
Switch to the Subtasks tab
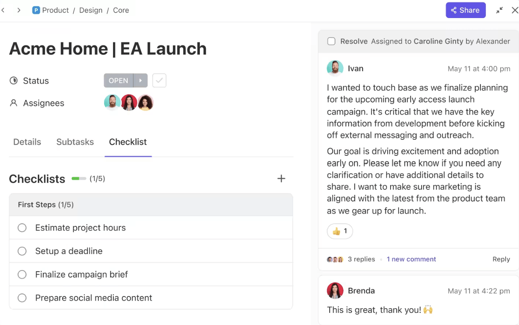coord(75,142)
